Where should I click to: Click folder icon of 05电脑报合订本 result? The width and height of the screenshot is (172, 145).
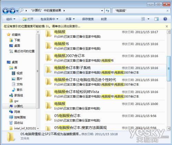48,117
